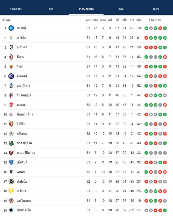Image resolution: width=173 pixels, height=216 pixels.
Task: Click the Hellas Verona yellow crest icon
Action: 11,191
